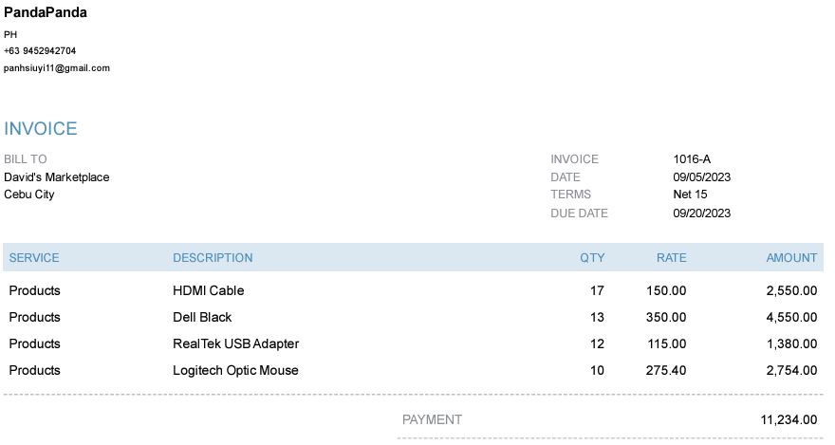This screenshot has height=445, width=835.
Task: Click the panhsiuyi11@gmail.com email address
Action: point(57,68)
